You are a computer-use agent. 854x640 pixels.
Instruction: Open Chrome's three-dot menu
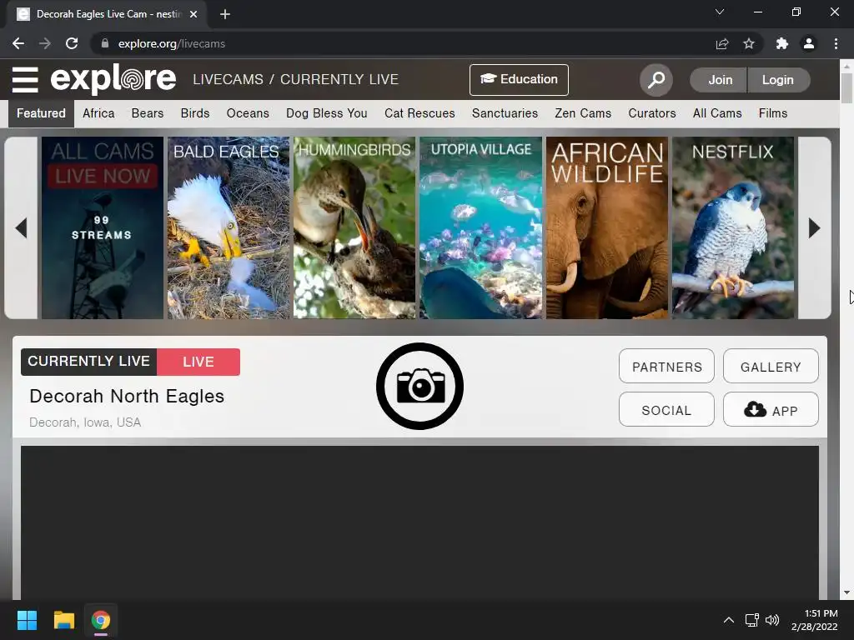(x=836, y=43)
